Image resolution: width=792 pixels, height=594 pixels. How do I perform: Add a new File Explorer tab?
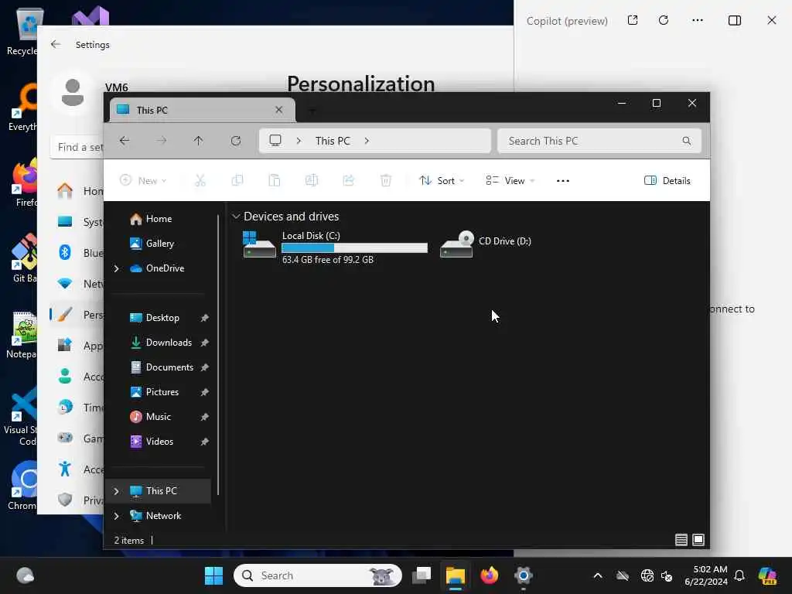(312, 110)
